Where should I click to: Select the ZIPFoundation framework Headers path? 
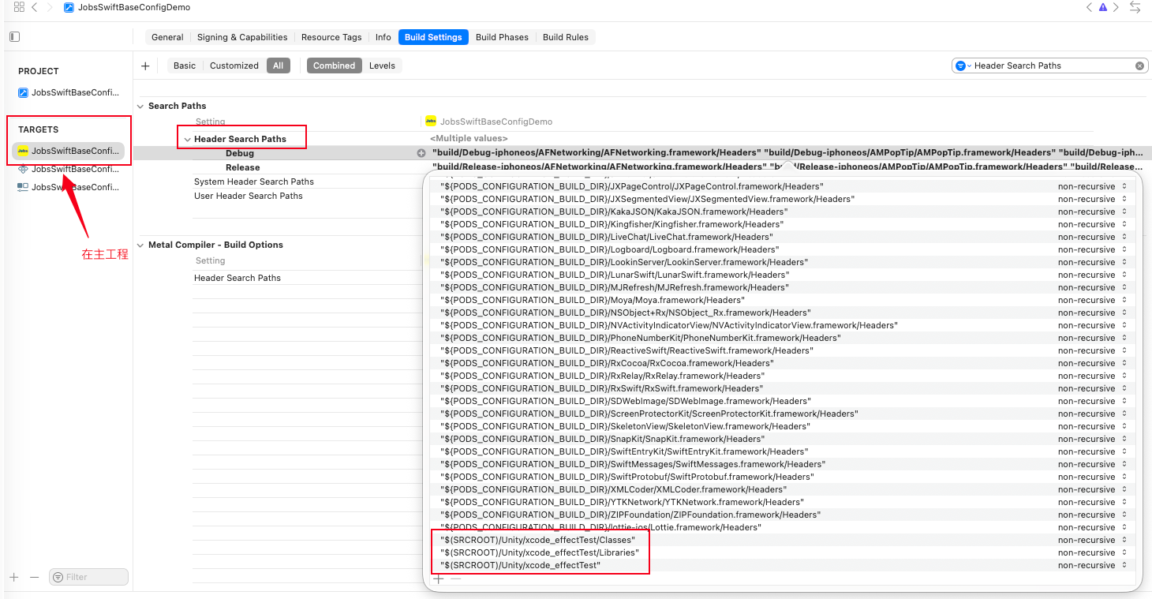630,515
